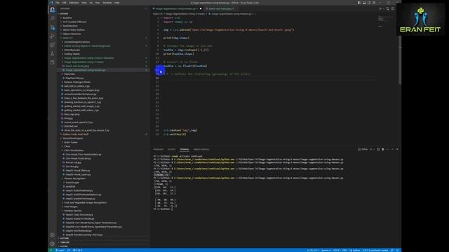Open the Accounts menu icon

click(53, 235)
